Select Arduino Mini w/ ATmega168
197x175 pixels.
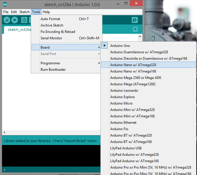point(148,116)
